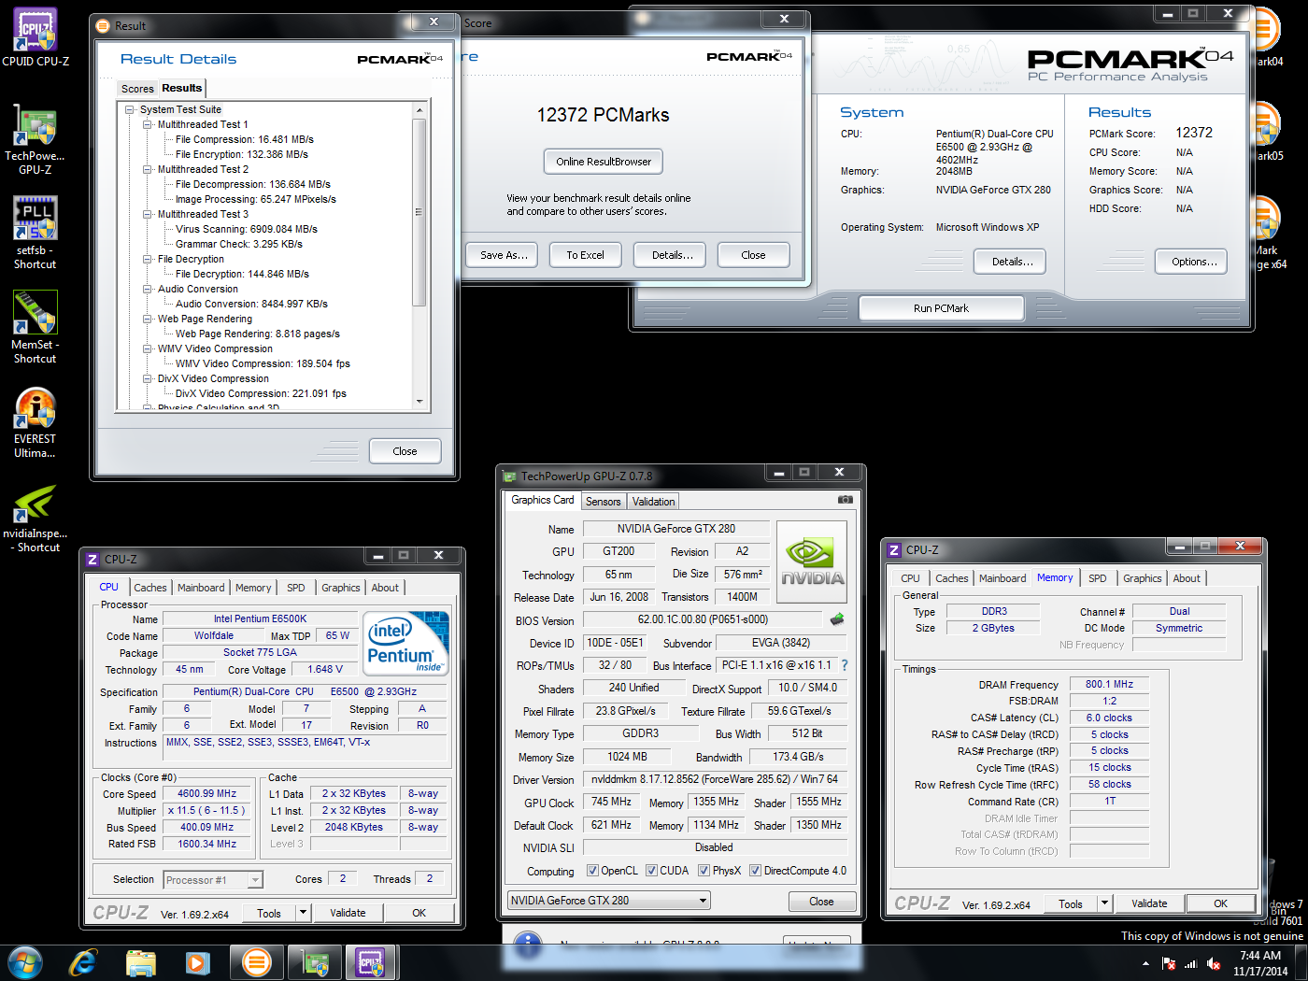1308x981 pixels.
Task: Collapse Multithreaded Test 2 node
Action: [x=148, y=169]
